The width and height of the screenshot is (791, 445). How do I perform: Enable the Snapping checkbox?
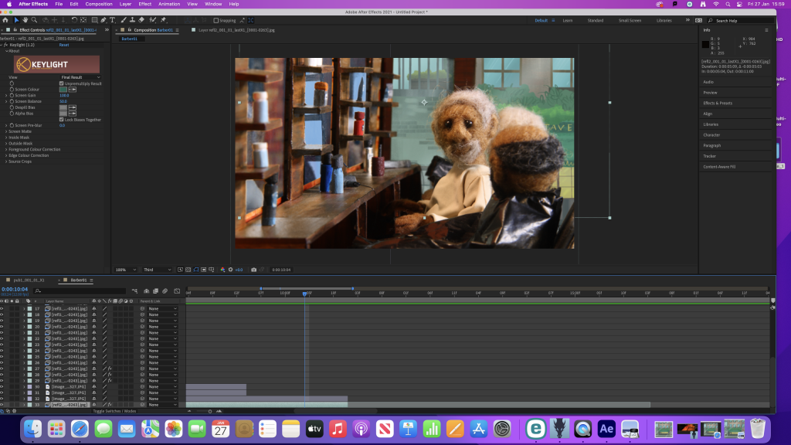pos(216,21)
